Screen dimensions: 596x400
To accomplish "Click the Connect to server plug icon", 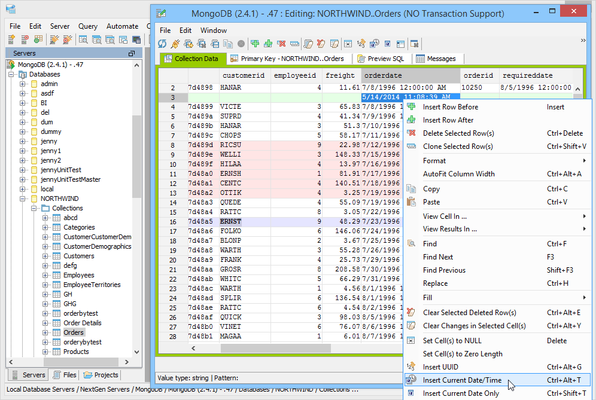I will [x=54, y=39].
